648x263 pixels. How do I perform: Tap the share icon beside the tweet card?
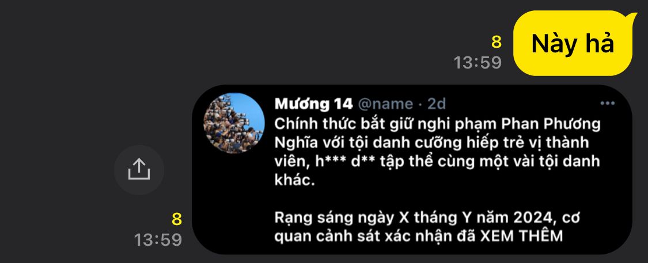point(139,170)
